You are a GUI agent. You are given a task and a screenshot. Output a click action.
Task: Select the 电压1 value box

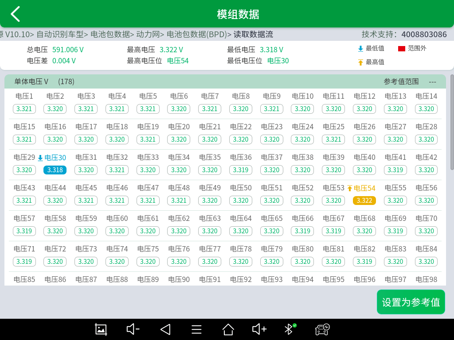(24, 109)
